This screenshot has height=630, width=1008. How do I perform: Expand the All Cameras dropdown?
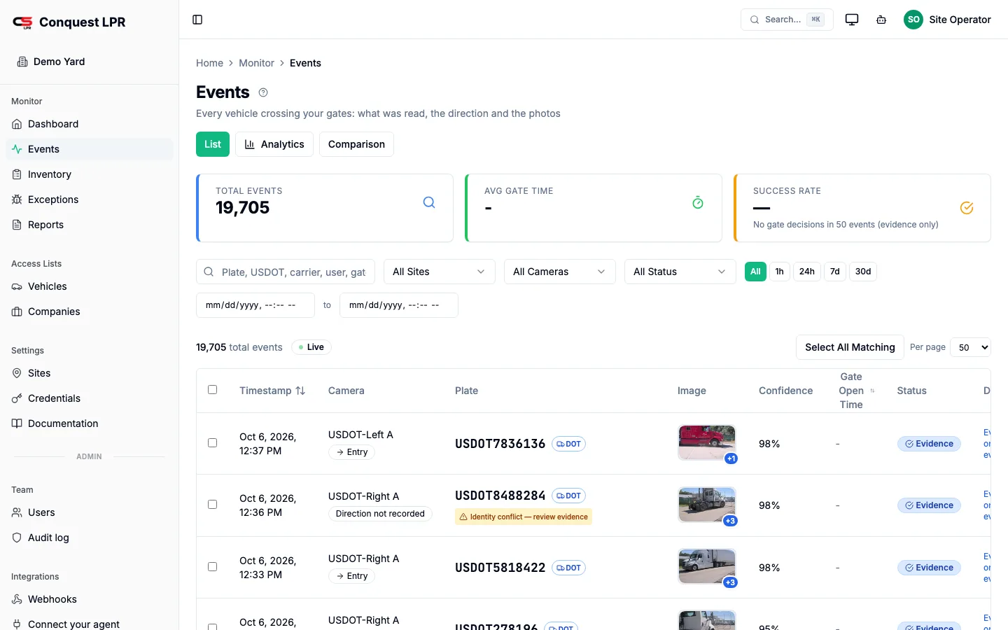click(x=560, y=272)
